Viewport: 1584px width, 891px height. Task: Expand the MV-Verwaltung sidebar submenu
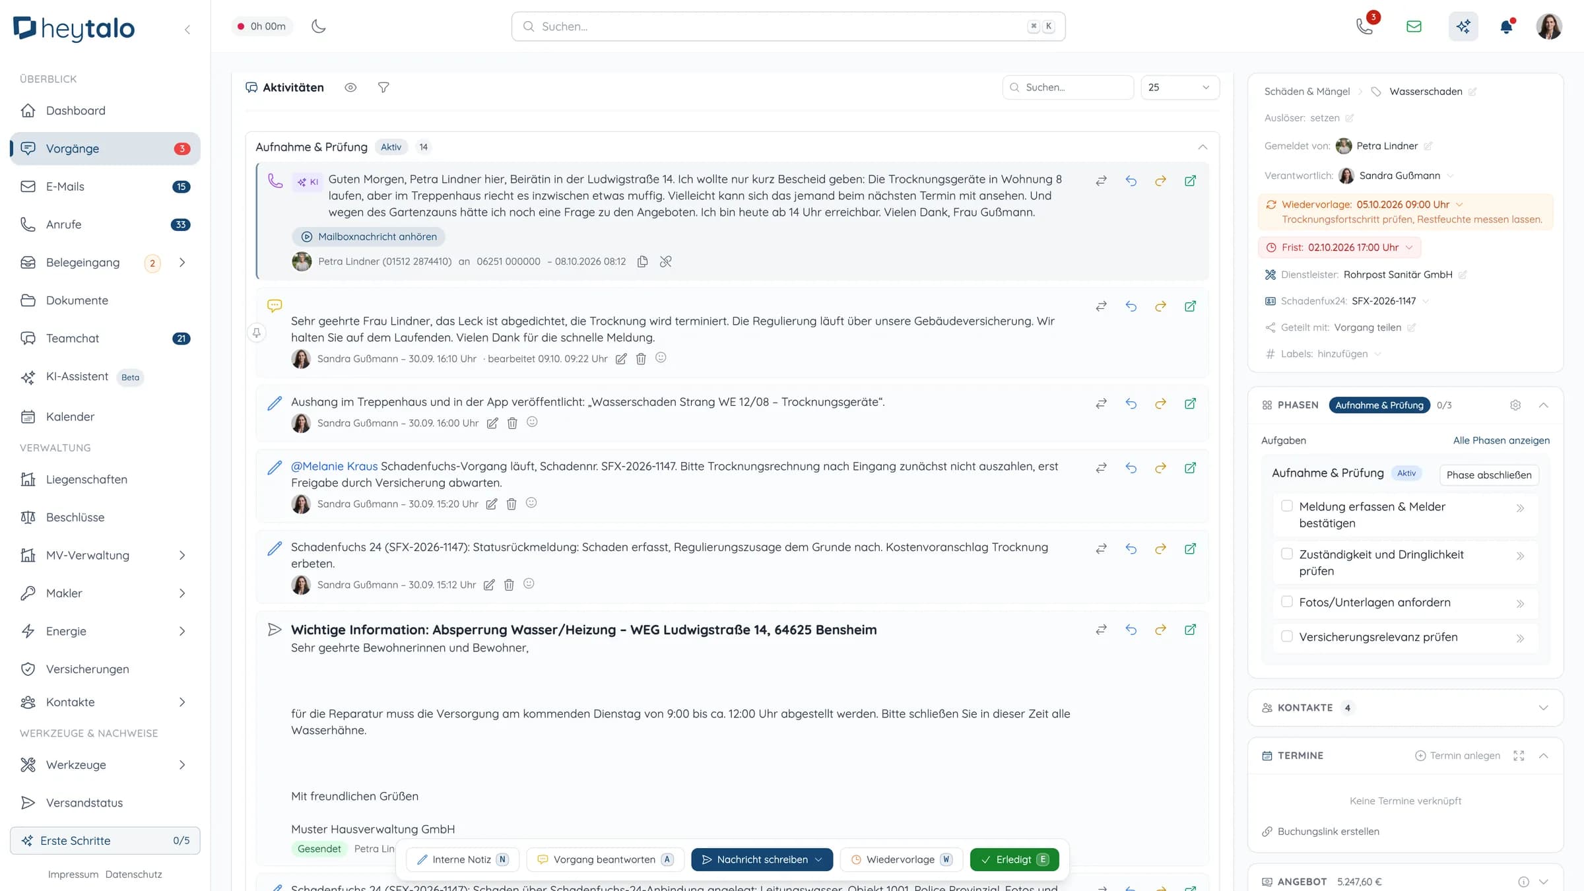(182, 555)
